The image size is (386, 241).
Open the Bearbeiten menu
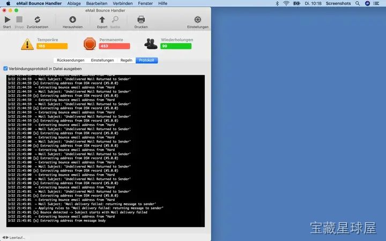(x=96, y=3)
